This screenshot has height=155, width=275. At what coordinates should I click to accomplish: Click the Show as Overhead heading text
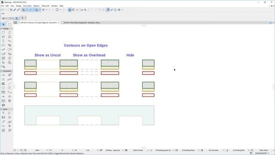89,55
